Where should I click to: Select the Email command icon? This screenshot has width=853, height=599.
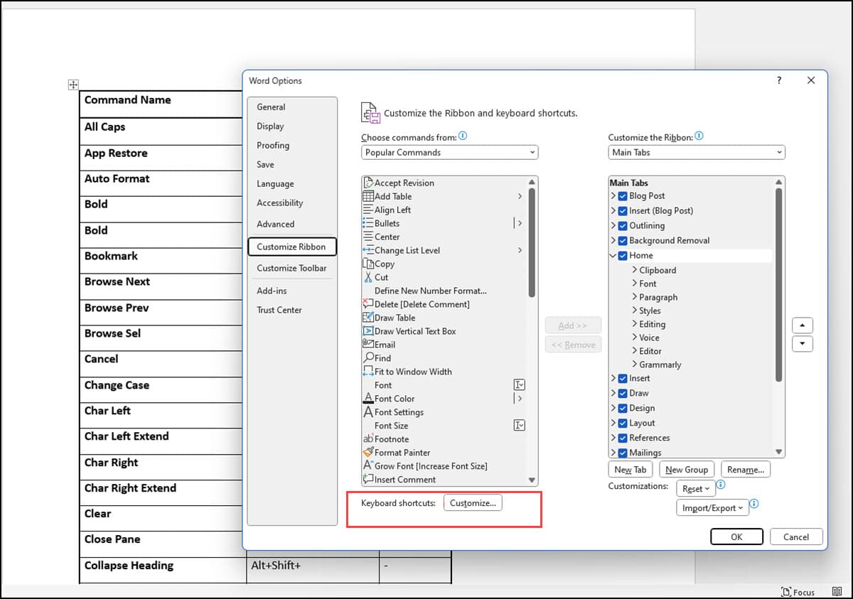368,345
